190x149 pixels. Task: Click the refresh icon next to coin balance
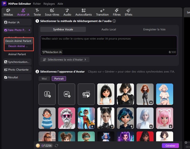pos(56,145)
